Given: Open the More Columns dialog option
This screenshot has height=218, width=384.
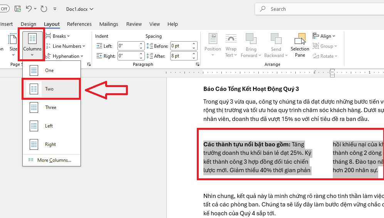Looking at the screenshot, I should click(52, 160).
